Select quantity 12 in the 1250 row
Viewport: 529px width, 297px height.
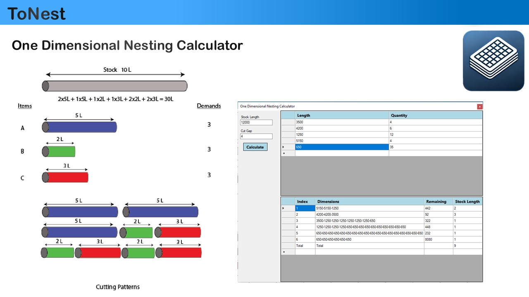click(436, 135)
